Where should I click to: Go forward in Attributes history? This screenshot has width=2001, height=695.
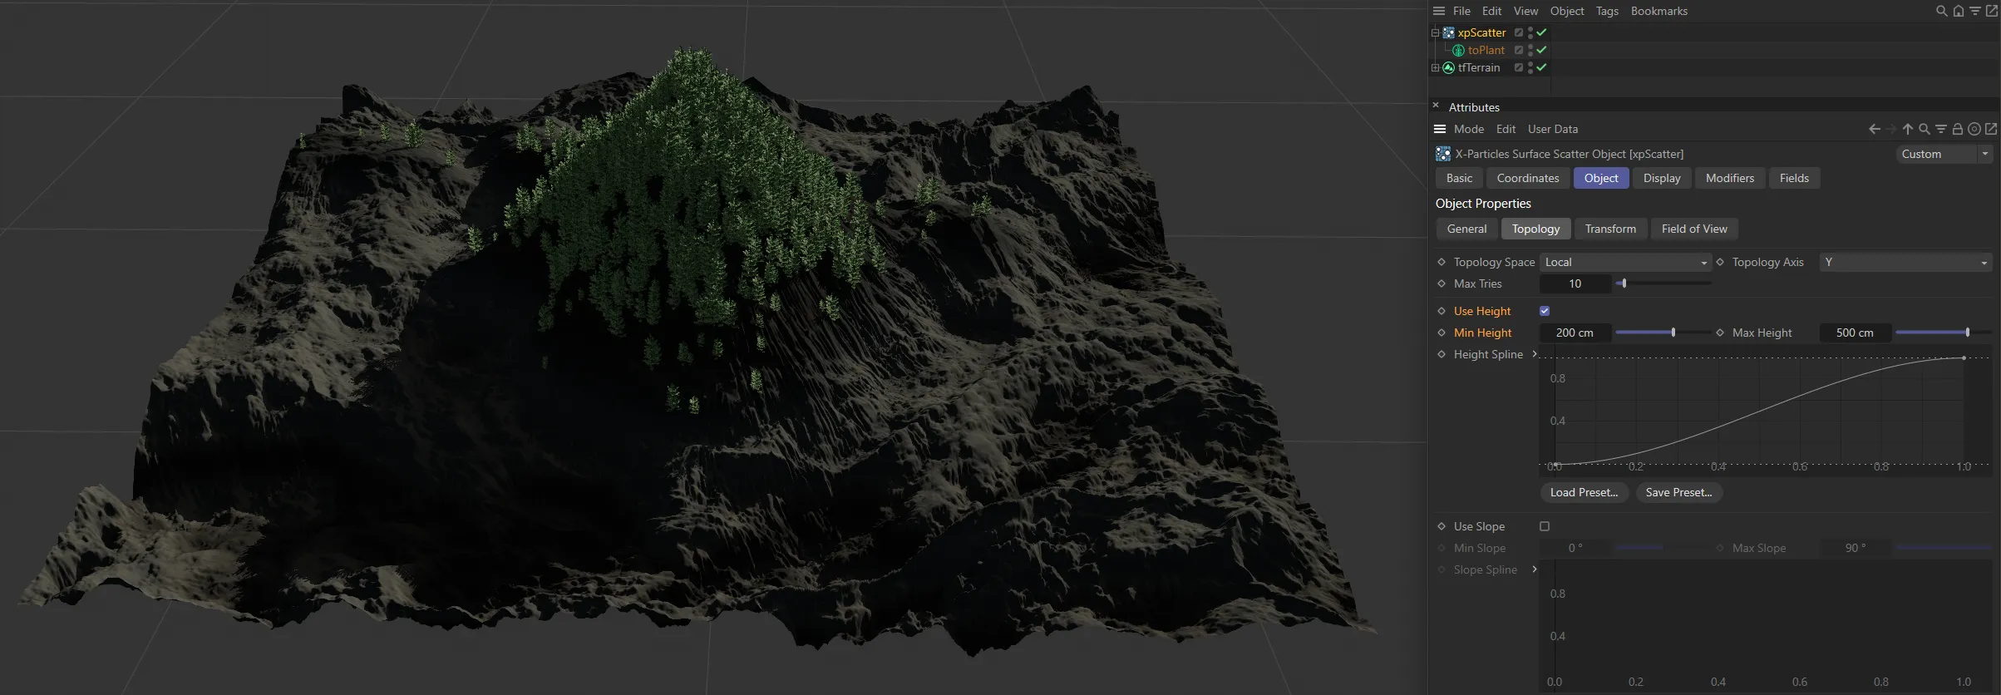(1890, 129)
